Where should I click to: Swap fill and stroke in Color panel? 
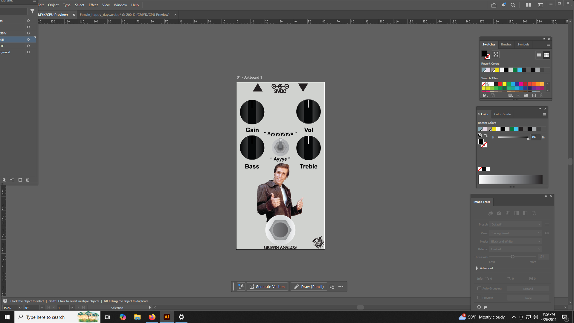click(486, 135)
